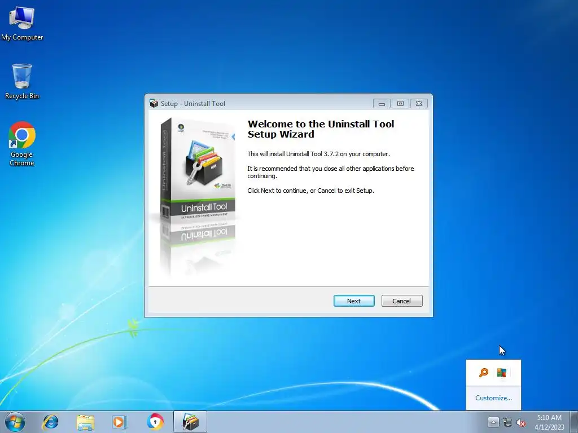578x433 pixels.
Task: Click Next in the setup wizard
Action: pyautogui.click(x=354, y=301)
